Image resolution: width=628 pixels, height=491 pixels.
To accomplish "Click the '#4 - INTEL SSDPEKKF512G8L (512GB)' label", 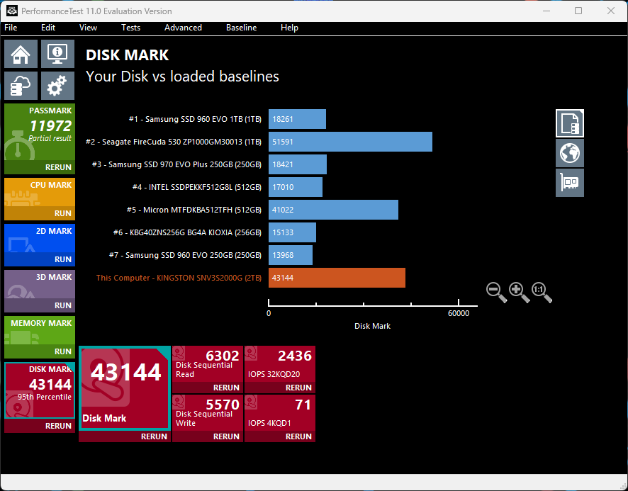I will (197, 187).
